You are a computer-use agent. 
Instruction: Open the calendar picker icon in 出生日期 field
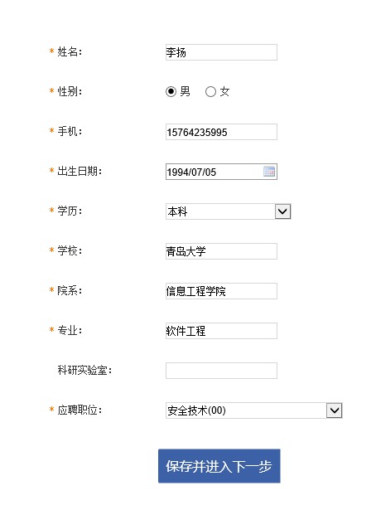[x=269, y=172]
